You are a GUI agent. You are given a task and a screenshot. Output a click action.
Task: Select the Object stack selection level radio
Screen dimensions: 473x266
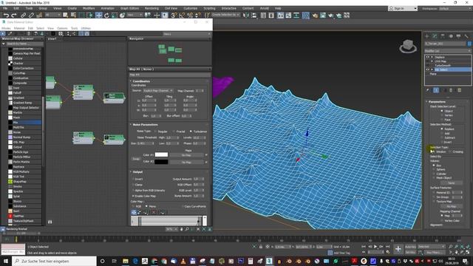[x=442, y=111]
